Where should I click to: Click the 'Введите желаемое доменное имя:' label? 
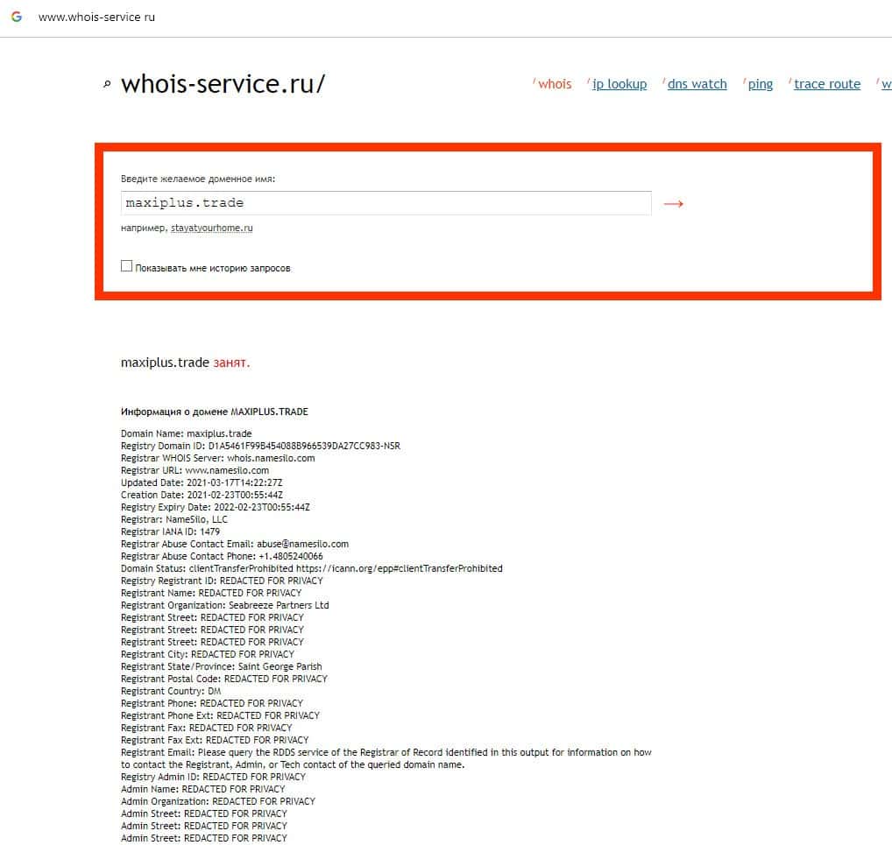coord(198,179)
